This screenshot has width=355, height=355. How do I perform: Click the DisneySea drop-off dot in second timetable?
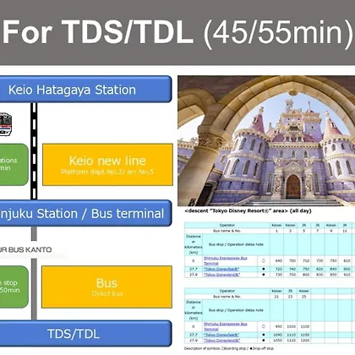pos(264,335)
